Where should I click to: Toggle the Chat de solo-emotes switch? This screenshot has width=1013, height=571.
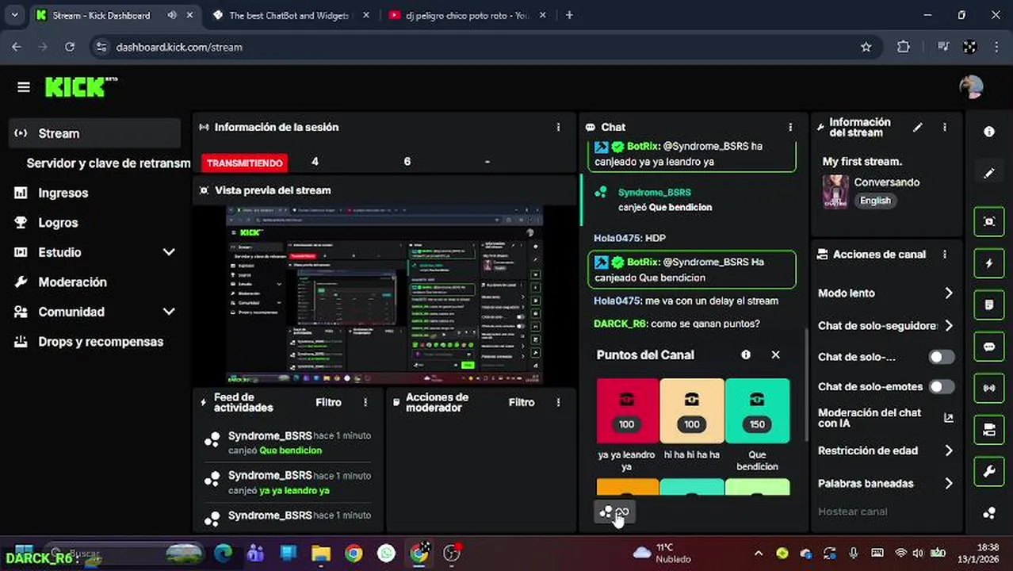(x=942, y=387)
